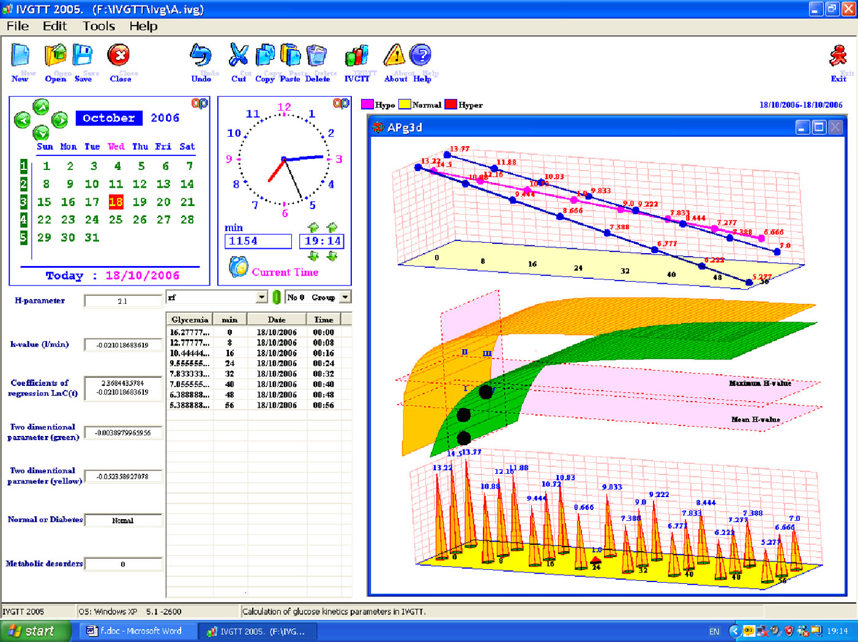This screenshot has width=858, height=642.
Task: Click the magenta Hypo legend swatch
Action: click(x=367, y=105)
